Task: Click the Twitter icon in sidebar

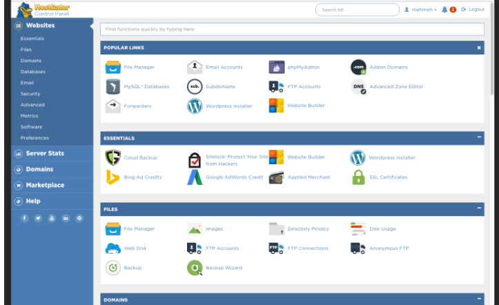Action: click(38, 218)
